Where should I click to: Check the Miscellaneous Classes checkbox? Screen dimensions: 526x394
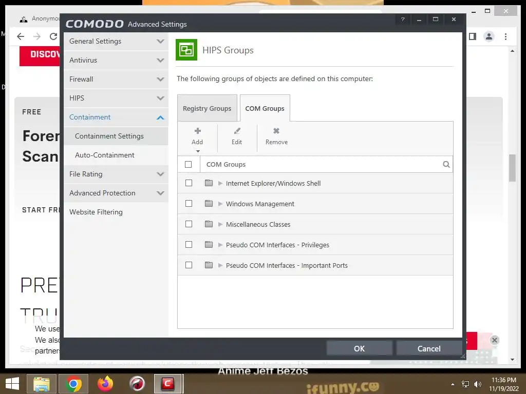tap(189, 224)
